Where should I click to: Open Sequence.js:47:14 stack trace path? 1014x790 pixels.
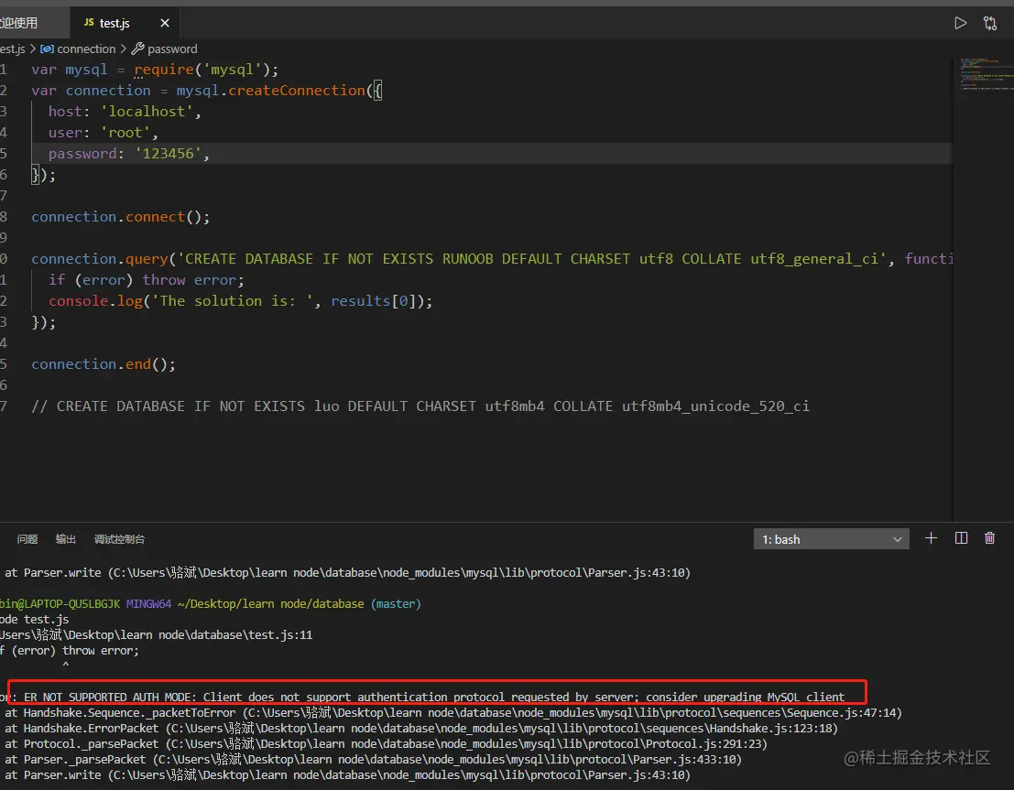point(572,713)
